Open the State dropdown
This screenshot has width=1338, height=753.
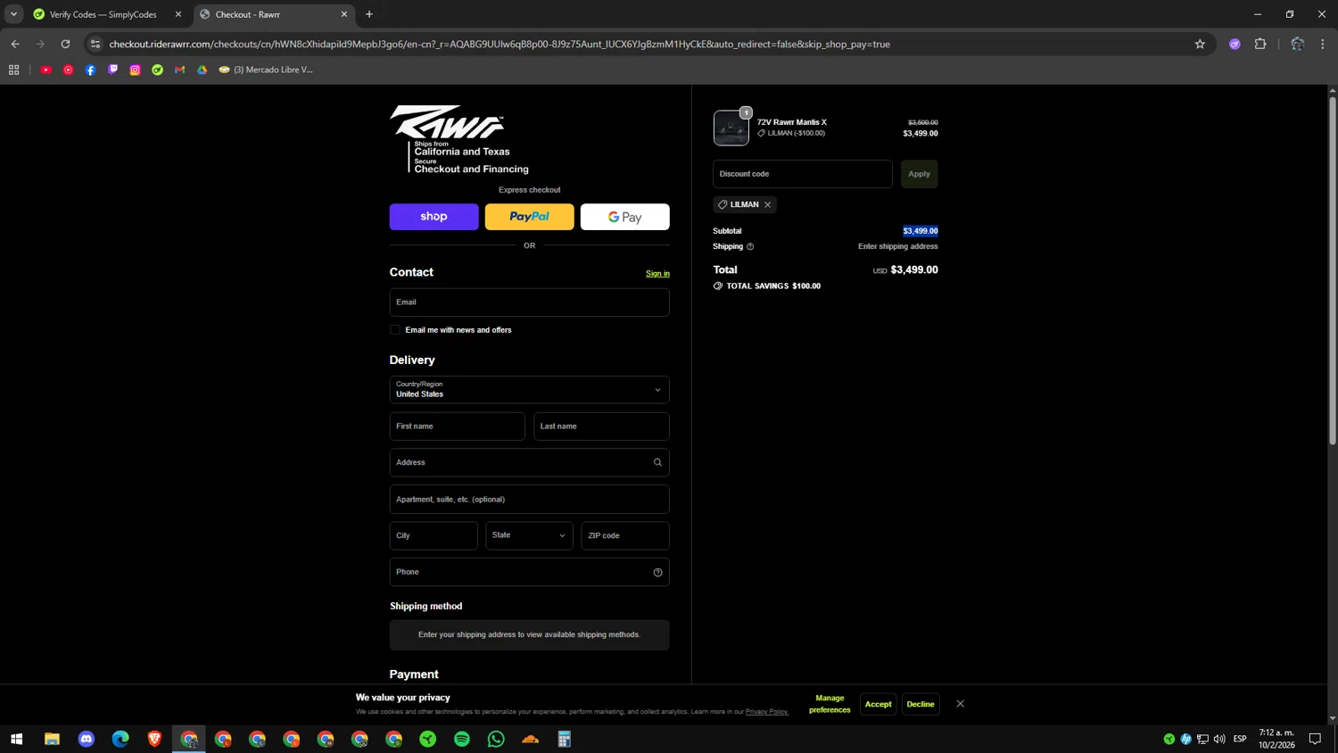coord(530,535)
